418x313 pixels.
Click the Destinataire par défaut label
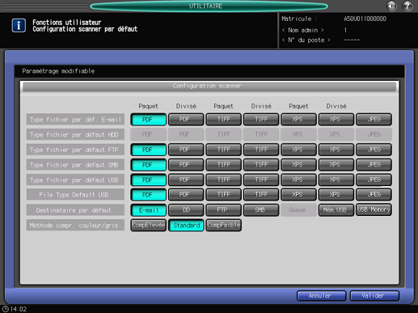pyautogui.click(x=75, y=210)
